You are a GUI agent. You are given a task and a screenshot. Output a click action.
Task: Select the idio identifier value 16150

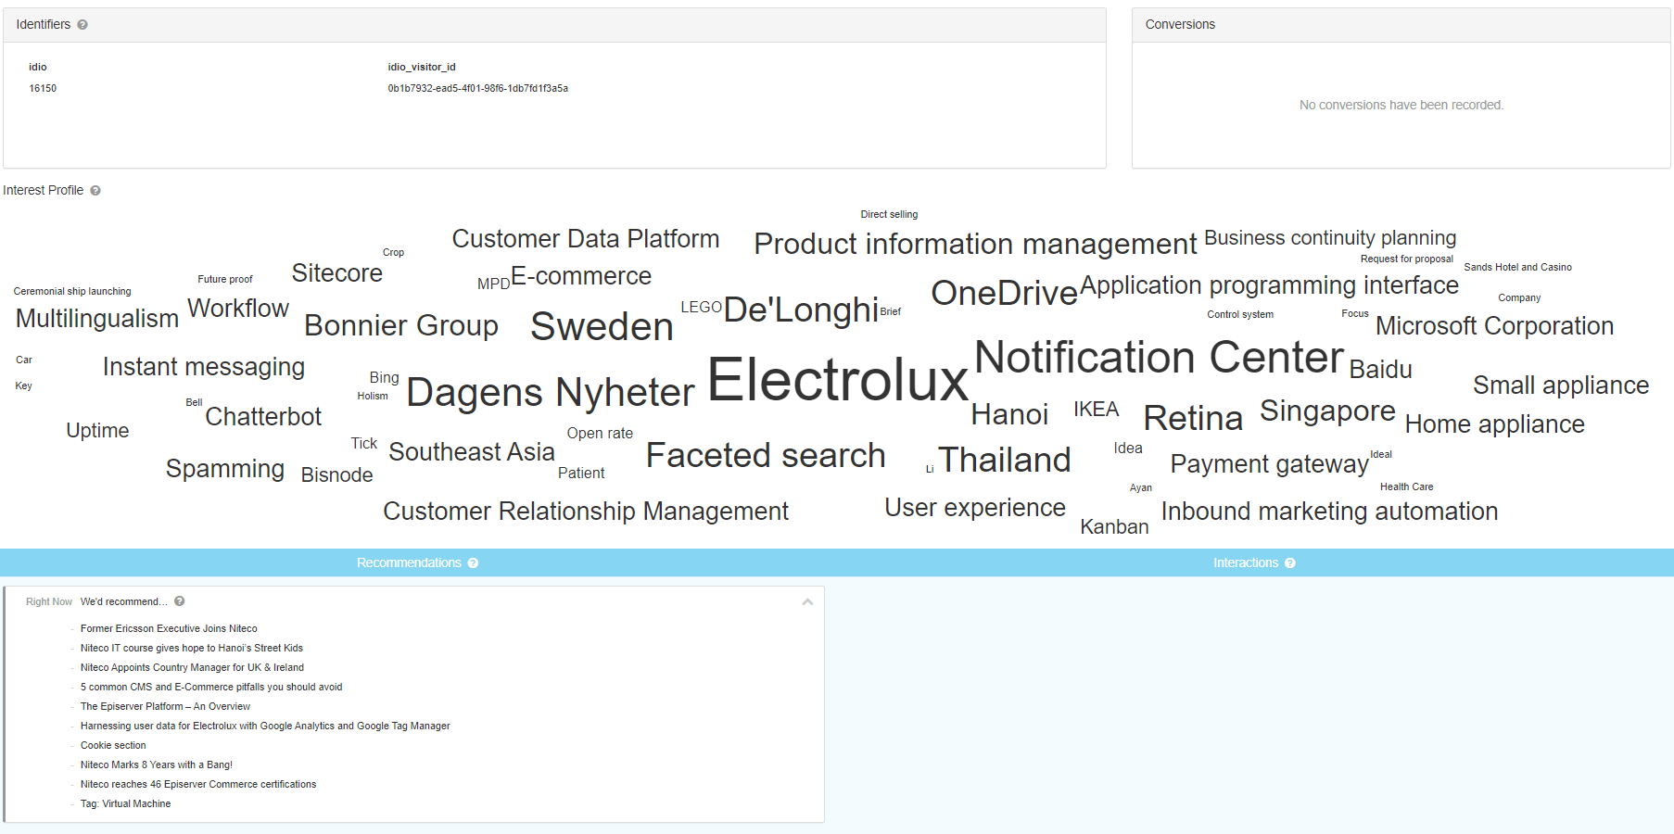click(x=43, y=89)
